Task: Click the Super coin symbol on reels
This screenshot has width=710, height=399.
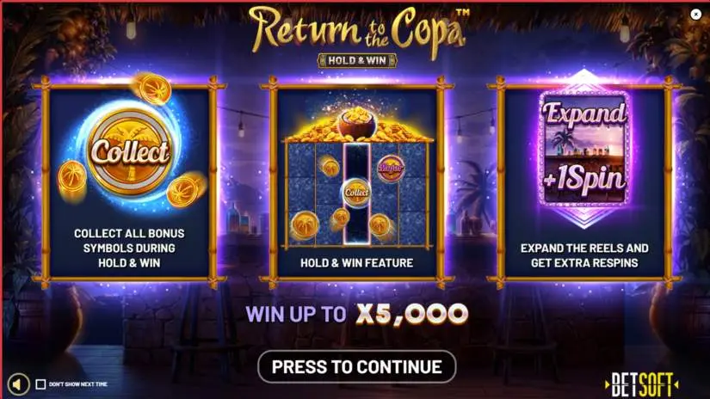Action: click(x=391, y=168)
